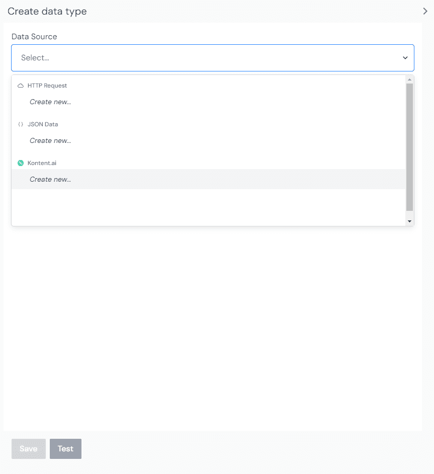
Task: Click the Data Source label
Action: 34,36
